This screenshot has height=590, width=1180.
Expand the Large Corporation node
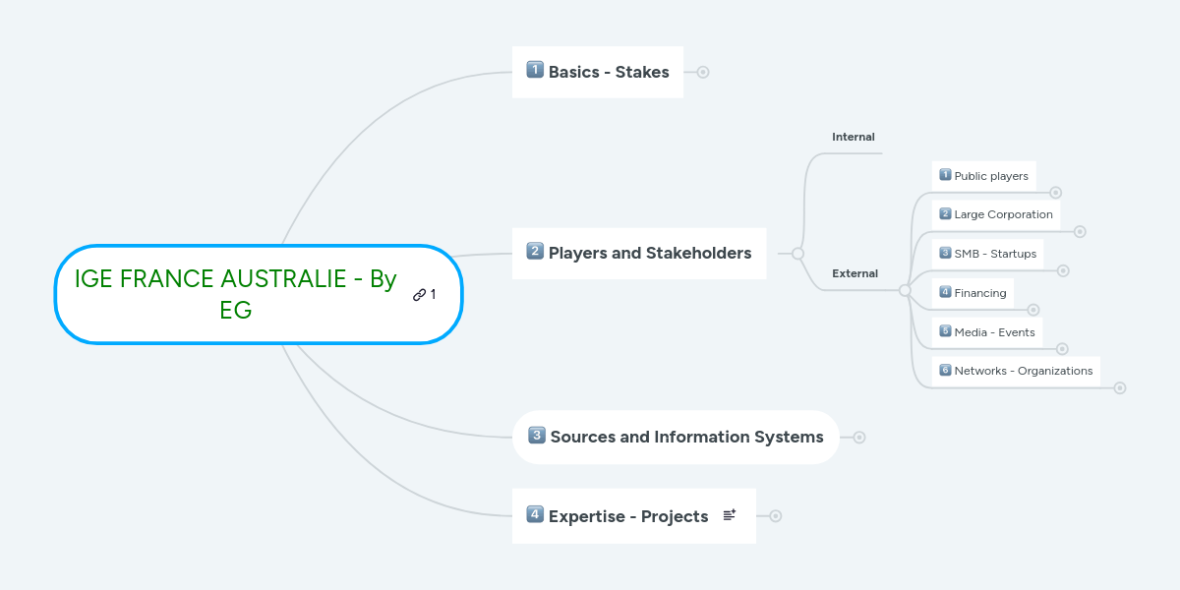point(1080,232)
